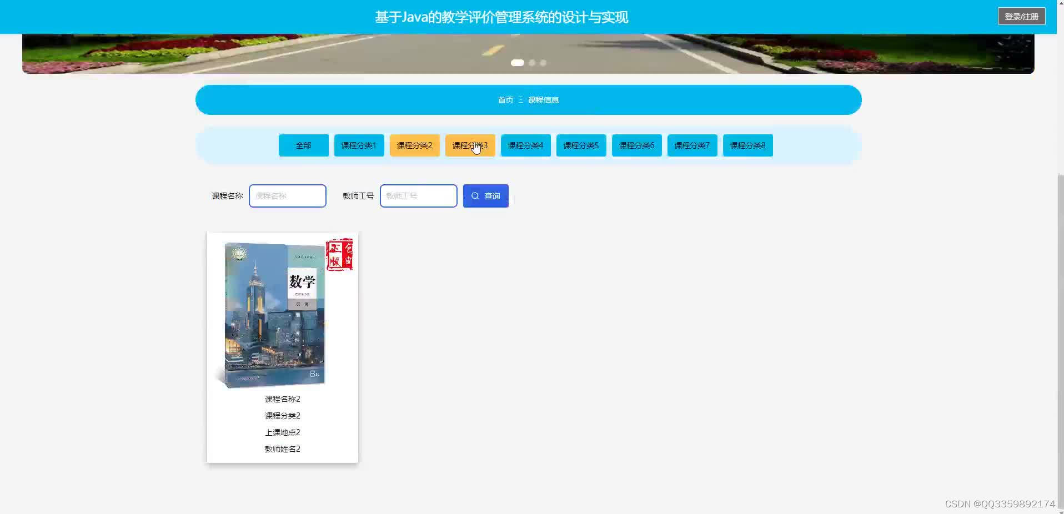
Task: Focus the 教师工号 input field
Action: [x=419, y=196]
